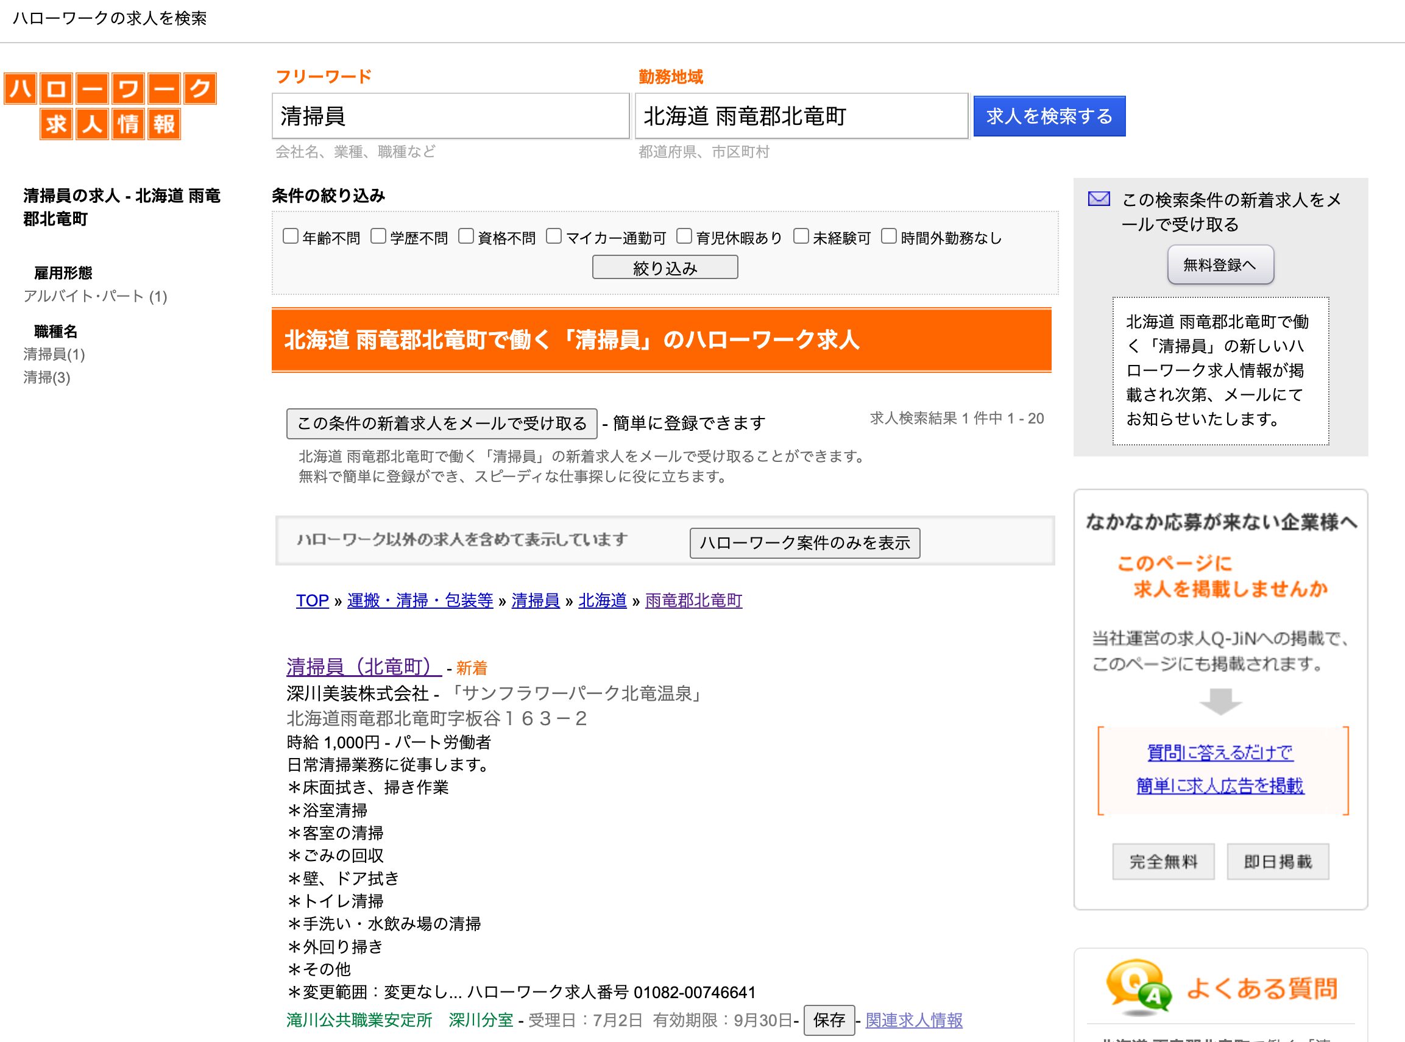Click inside the フリーワード keyword input field
The image size is (1405, 1042).
click(x=450, y=115)
